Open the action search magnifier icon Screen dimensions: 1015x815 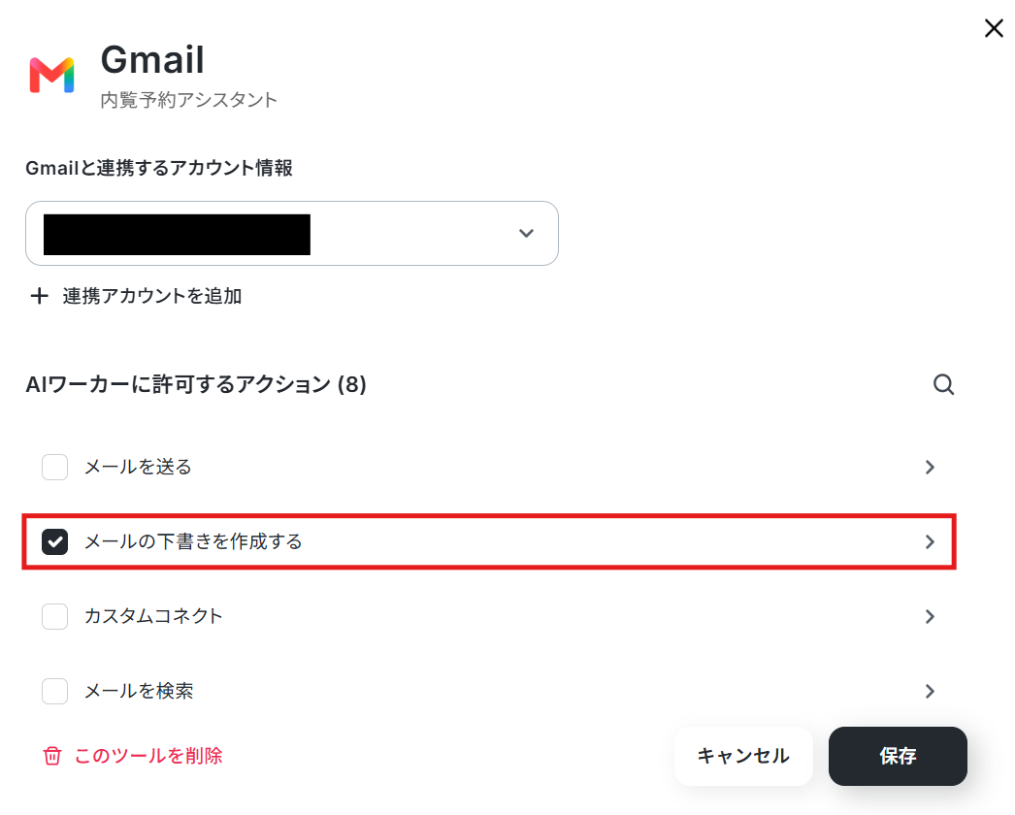[943, 384]
